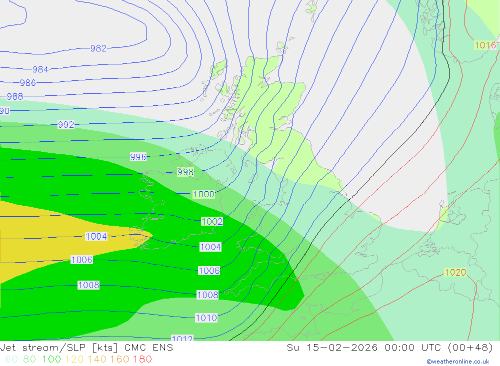Screen dimensions: 500x366
Task: Select the 1000 pressure contour label
Action: 204,194
